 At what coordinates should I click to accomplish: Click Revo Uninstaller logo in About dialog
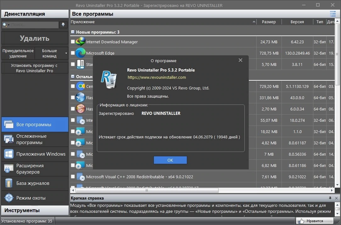click(x=109, y=79)
